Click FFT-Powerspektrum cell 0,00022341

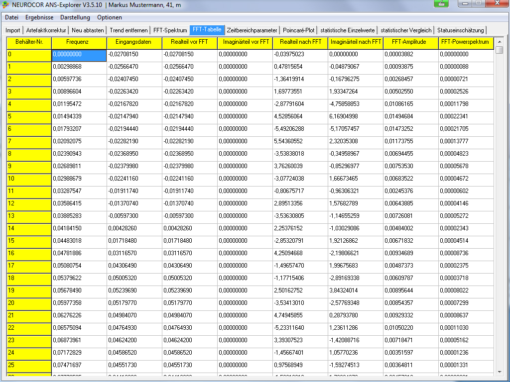pyautogui.click(x=466, y=117)
